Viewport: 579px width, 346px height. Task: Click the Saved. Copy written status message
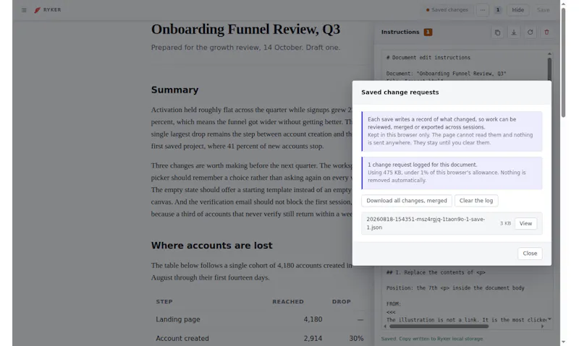(431, 339)
